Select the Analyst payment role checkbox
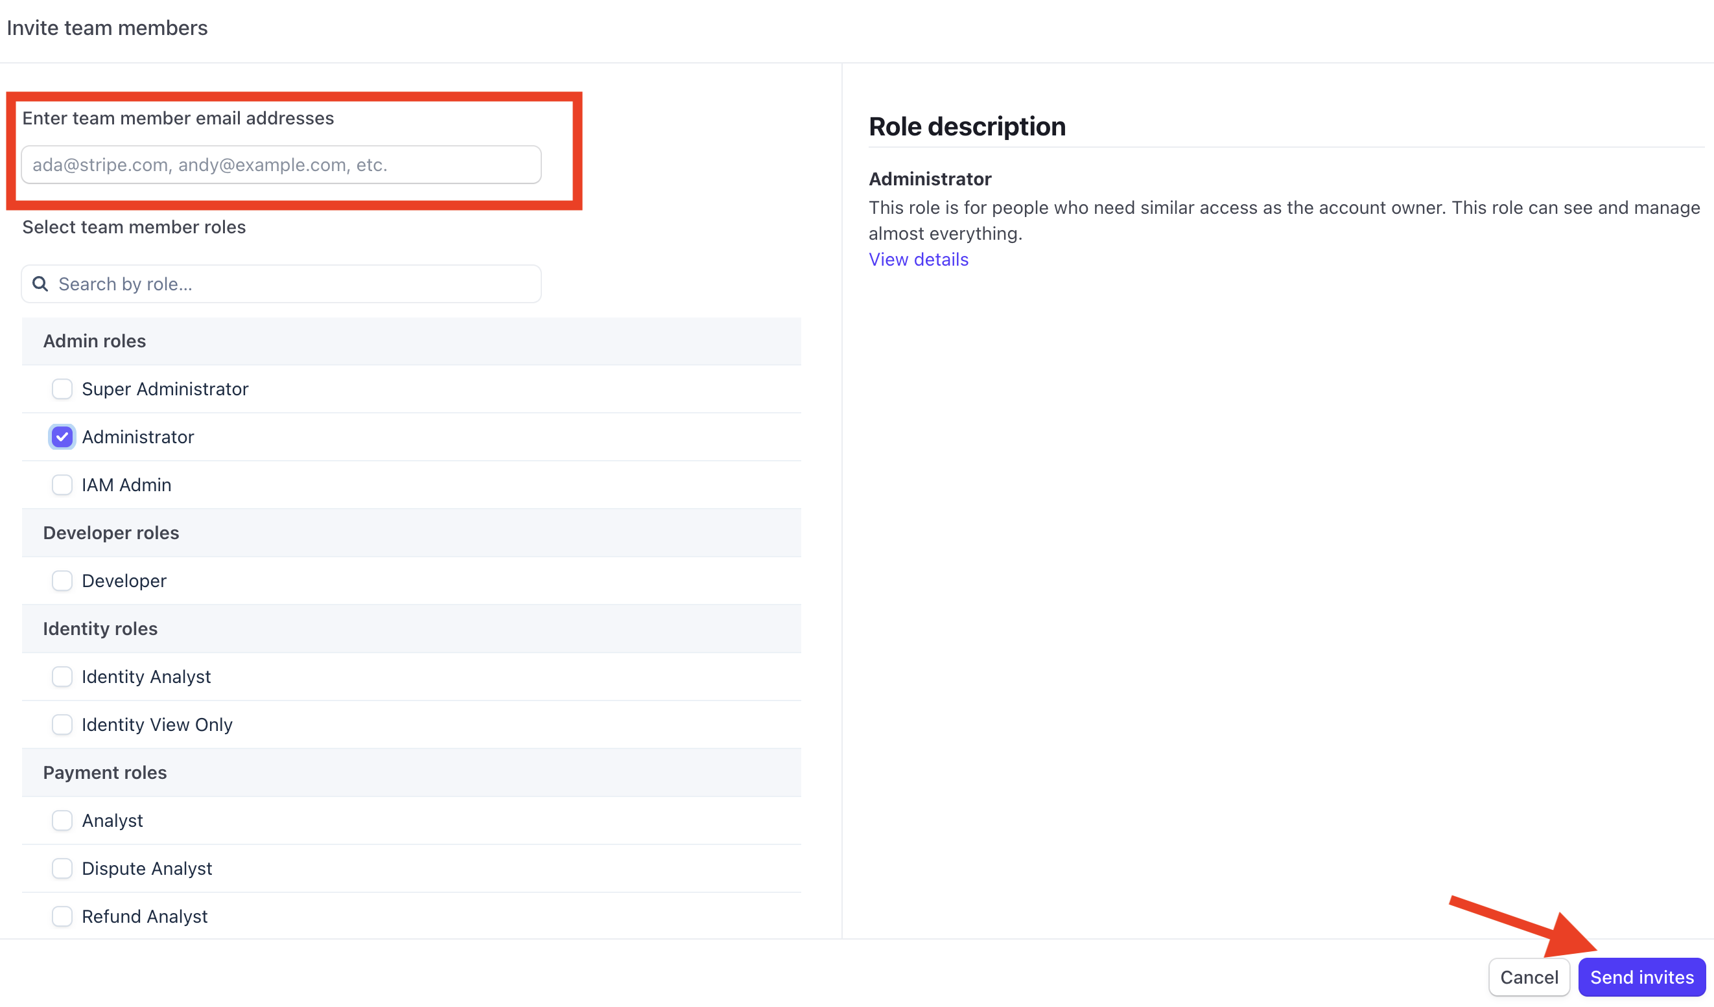Image resolution: width=1714 pixels, height=1007 pixels. [62, 820]
